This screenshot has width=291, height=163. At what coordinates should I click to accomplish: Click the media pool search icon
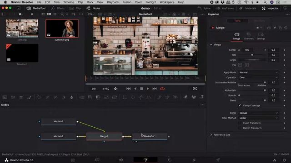(x=62, y=14)
